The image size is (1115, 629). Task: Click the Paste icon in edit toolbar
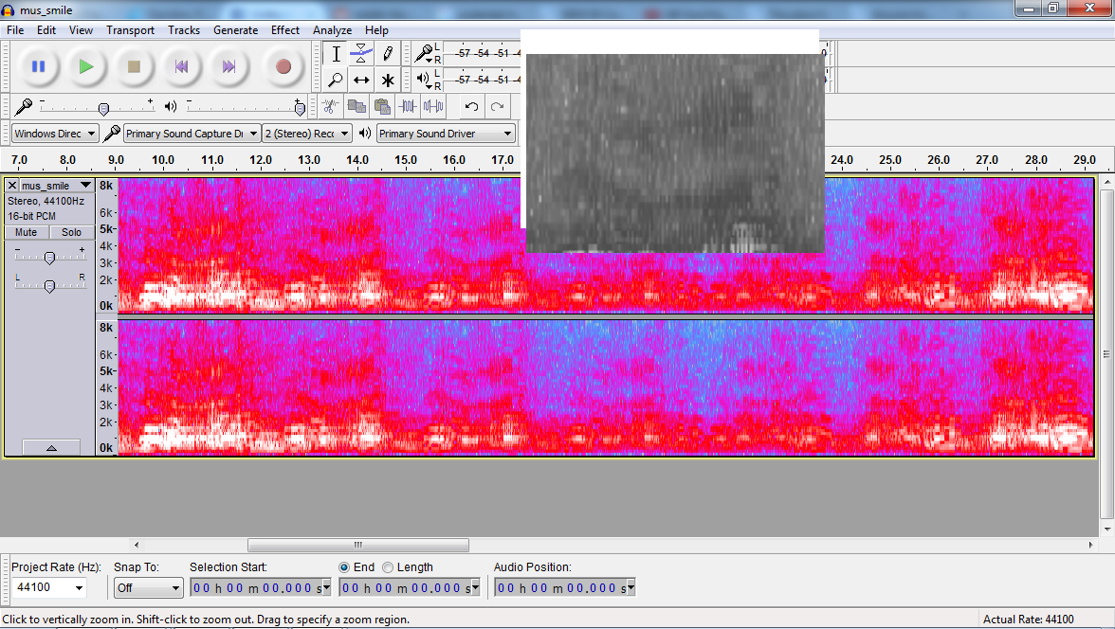(383, 107)
